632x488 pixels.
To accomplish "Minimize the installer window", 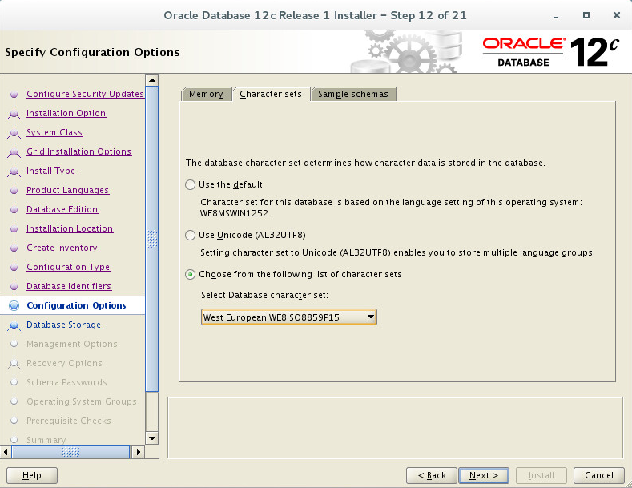I will (556, 16).
